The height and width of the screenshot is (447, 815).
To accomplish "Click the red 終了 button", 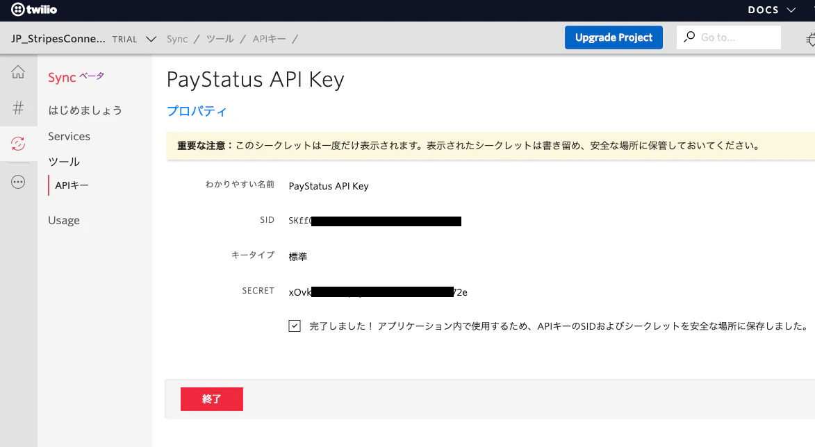I will [x=211, y=398].
